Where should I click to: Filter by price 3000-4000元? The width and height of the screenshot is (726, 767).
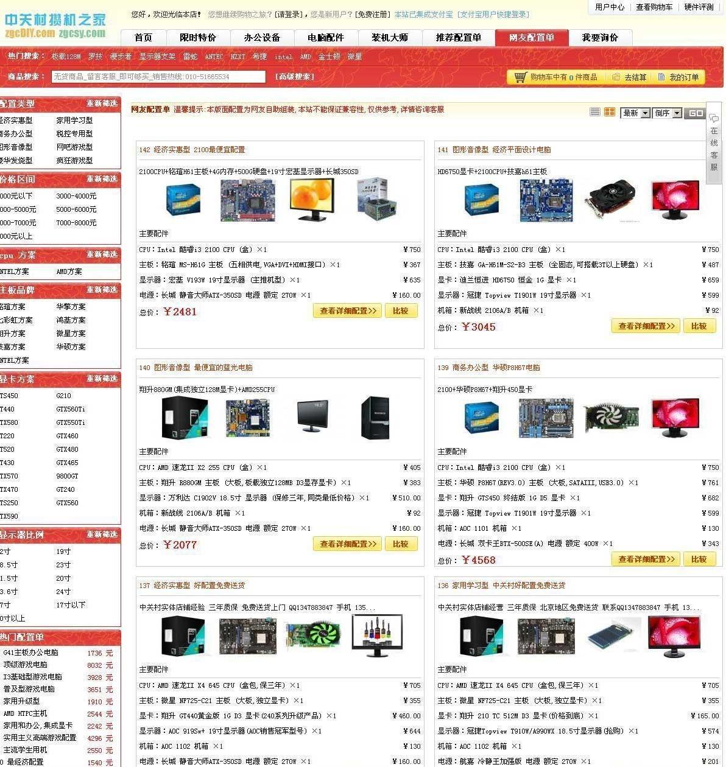click(76, 196)
